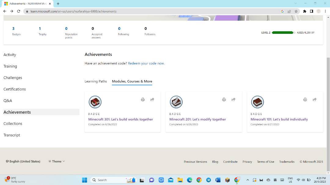Open Windows Start menu
The width and height of the screenshot is (330, 185).
click(84, 180)
